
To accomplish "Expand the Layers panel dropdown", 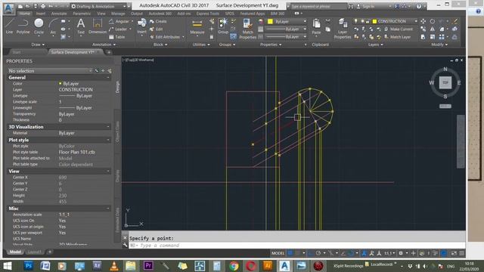I will pos(375,45).
